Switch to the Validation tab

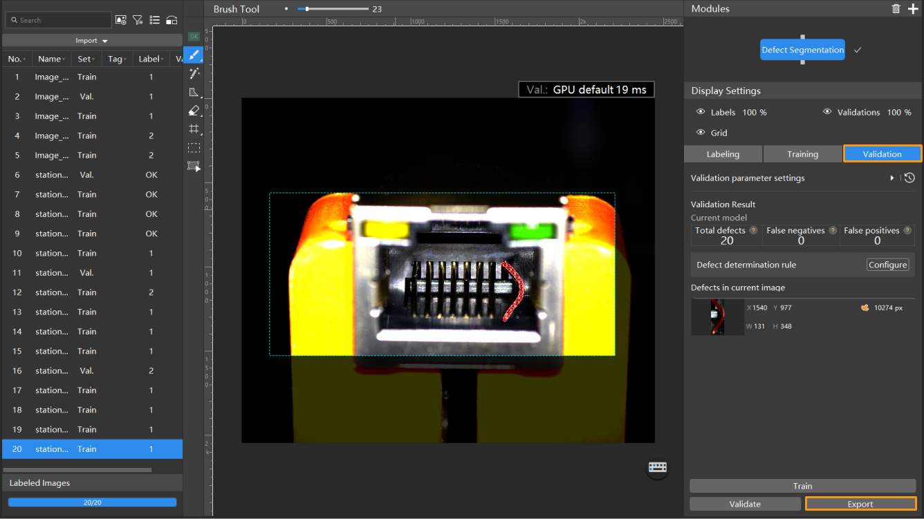point(883,154)
